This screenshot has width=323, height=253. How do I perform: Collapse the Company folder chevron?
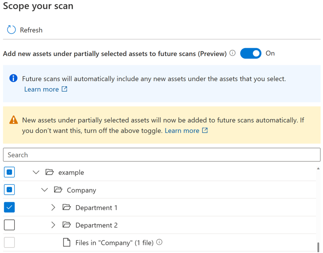pos(44,190)
